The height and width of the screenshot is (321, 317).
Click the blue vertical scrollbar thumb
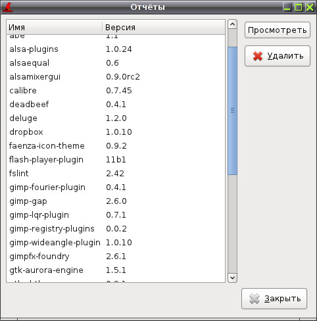pyautogui.click(x=232, y=111)
